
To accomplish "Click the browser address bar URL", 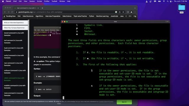I will point(40,12).
